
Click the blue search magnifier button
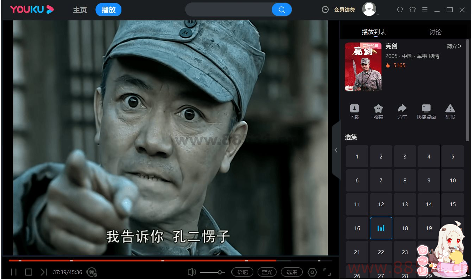coord(281,9)
